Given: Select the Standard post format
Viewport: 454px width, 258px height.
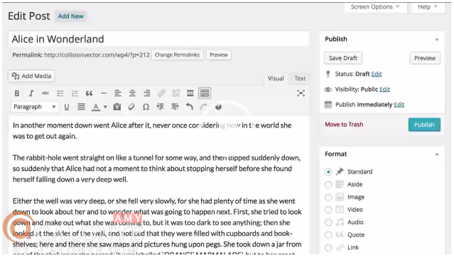Looking at the screenshot, I should pos(328,172).
